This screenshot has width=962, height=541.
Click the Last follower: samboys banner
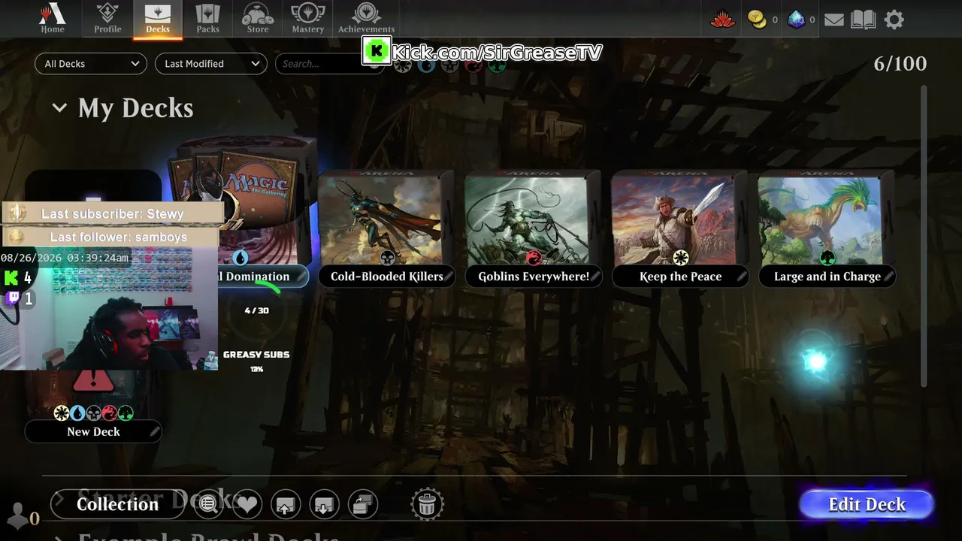tap(112, 237)
